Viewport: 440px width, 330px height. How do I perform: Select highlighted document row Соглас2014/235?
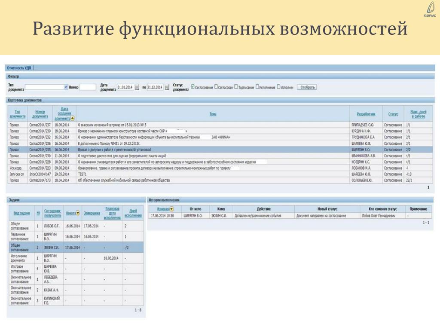(220, 150)
